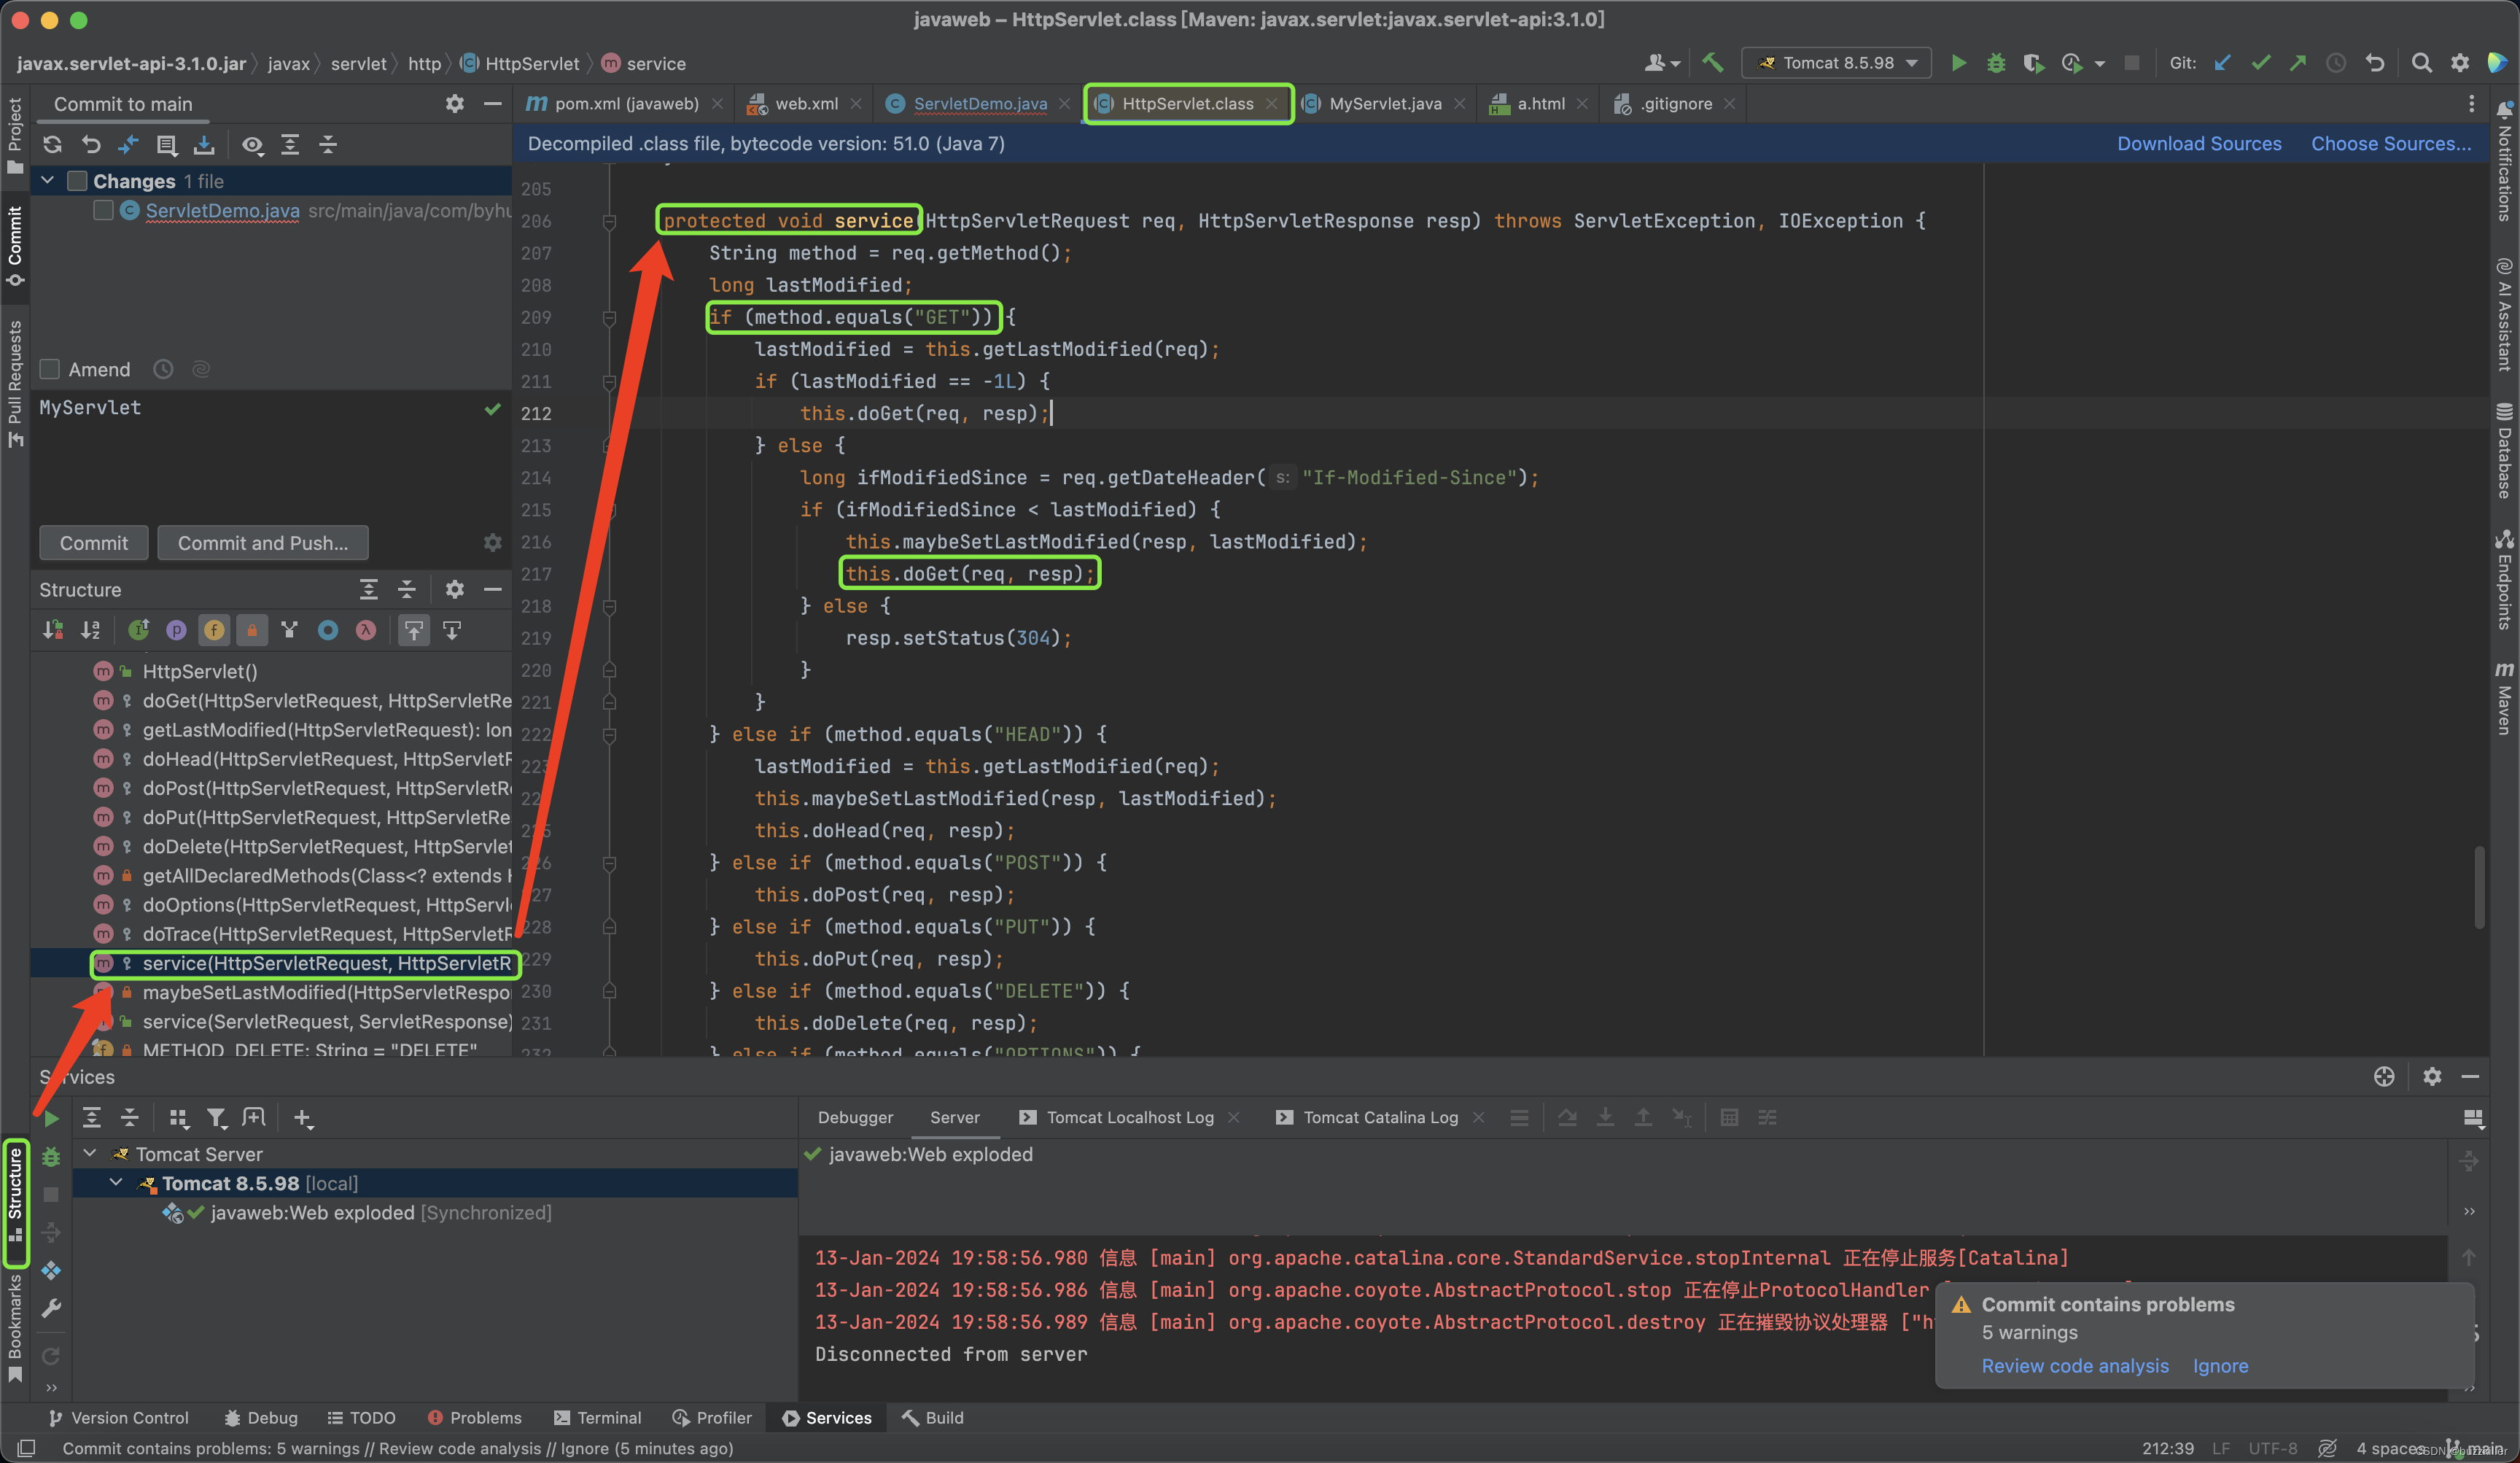Click the rollback icon in the Commit toolbar
The width and height of the screenshot is (2520, 1463).
(91, 145)
